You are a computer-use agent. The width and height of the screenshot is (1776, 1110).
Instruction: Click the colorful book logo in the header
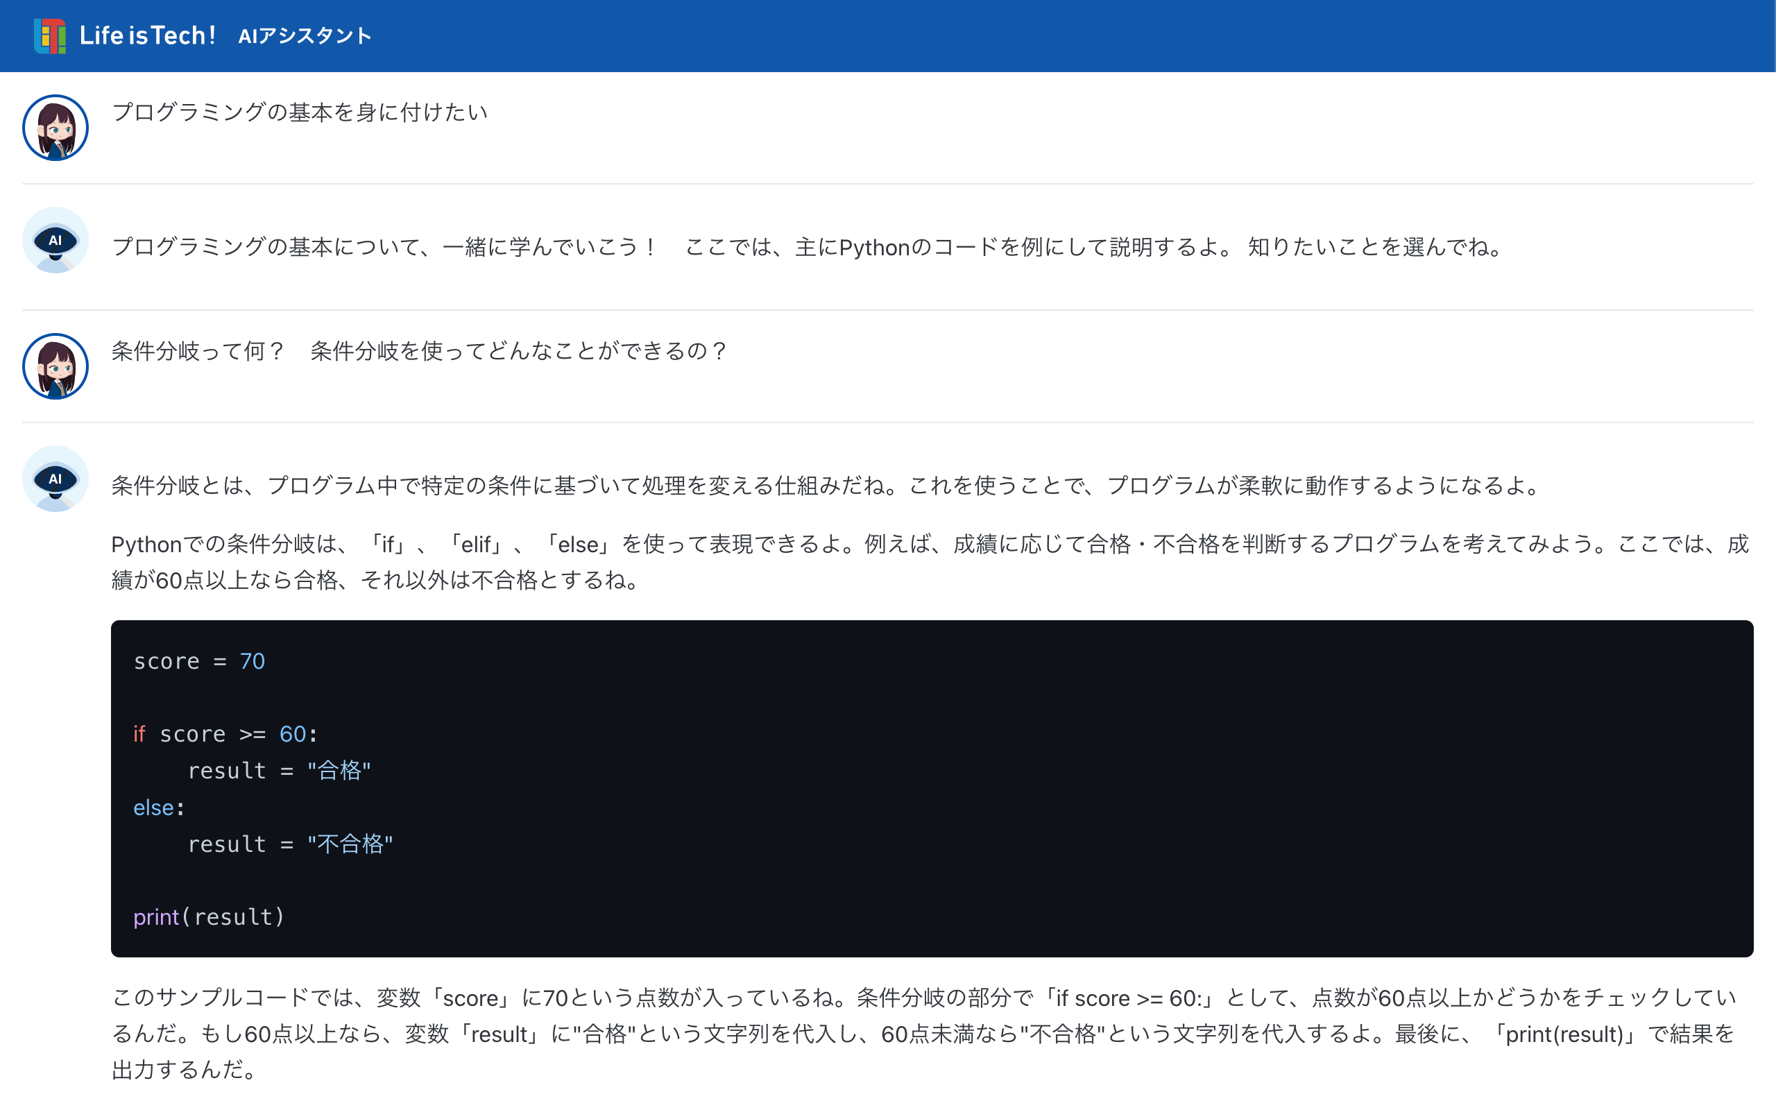point(49,35)
